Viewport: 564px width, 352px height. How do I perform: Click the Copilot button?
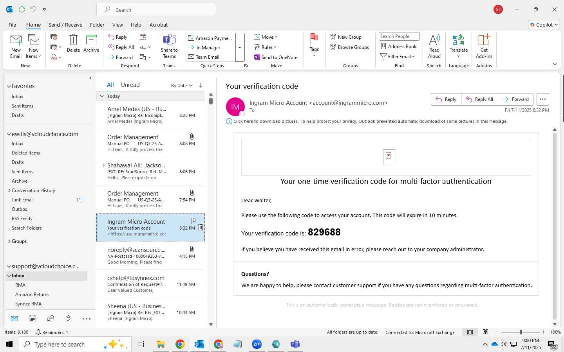pos(544,25)
